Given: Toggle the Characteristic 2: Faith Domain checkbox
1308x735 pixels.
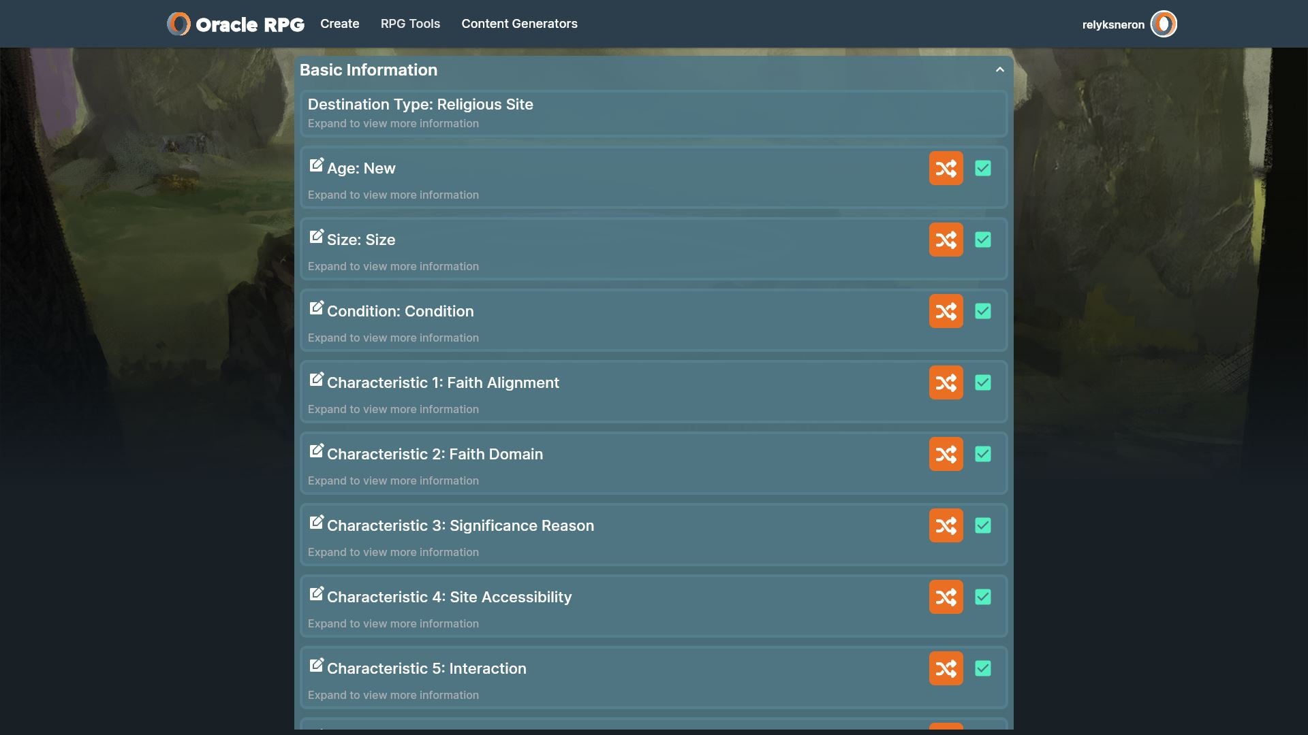Looking at the screenshot, I should tap(982, 454).
